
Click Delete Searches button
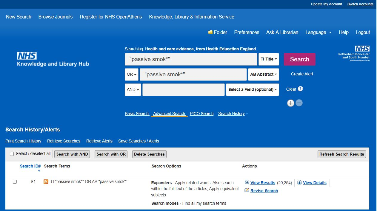click(x=149, y=154)
